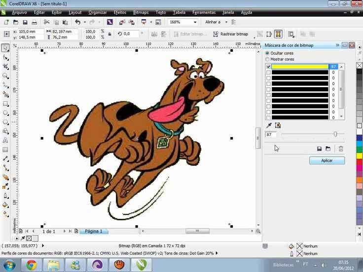The width and height of the screenshot is (363, 272).
Task: Select the Table tool in toolbox
Action: coord(5,150)
